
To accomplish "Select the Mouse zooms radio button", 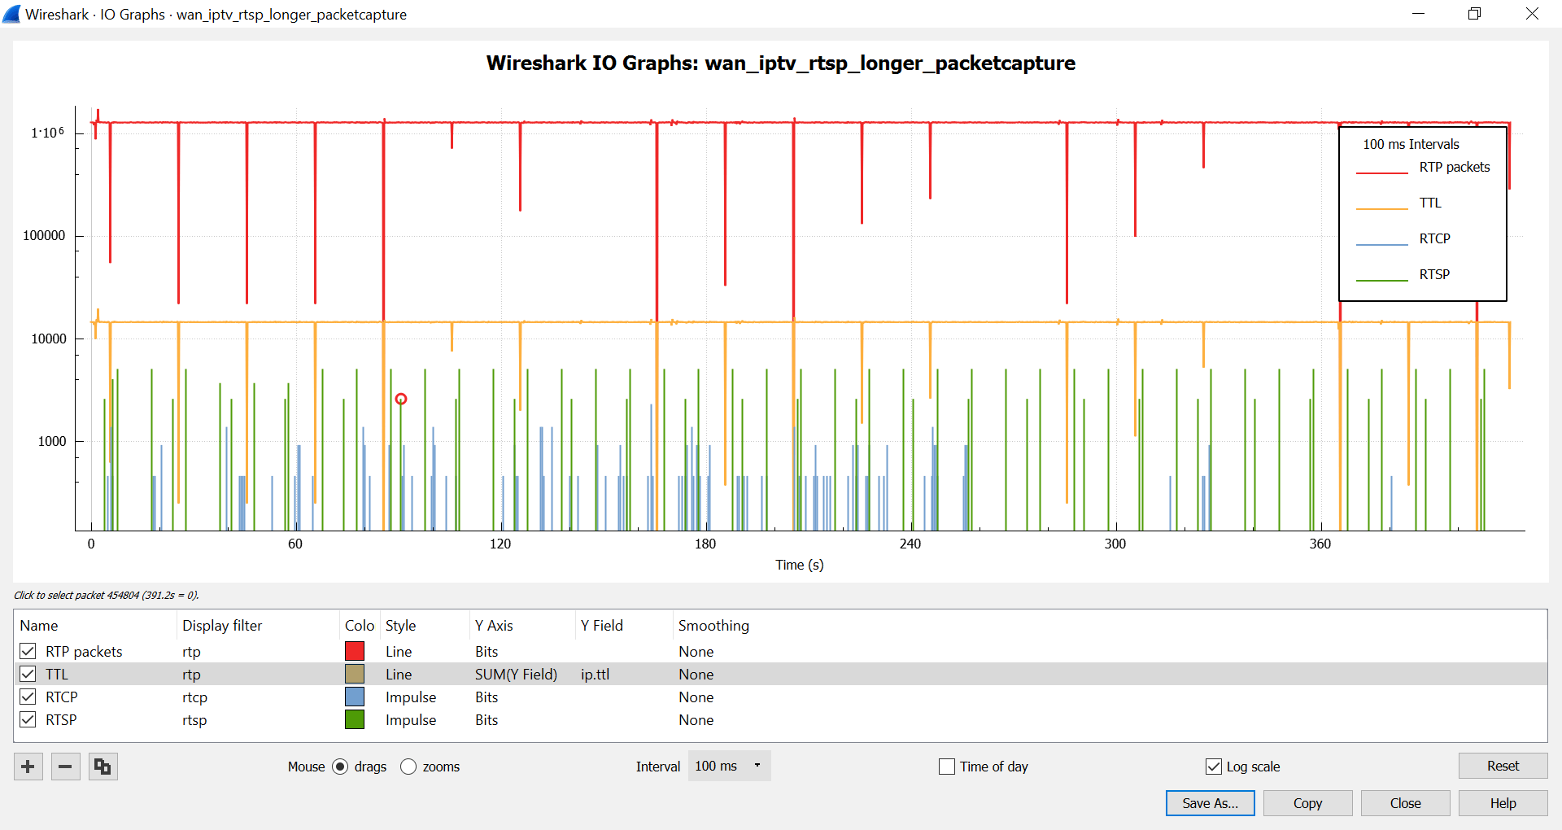I will point(408,767).
